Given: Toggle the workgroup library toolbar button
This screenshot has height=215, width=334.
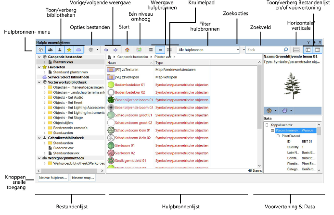Looking at the screenshot, I should pos(50,49).
